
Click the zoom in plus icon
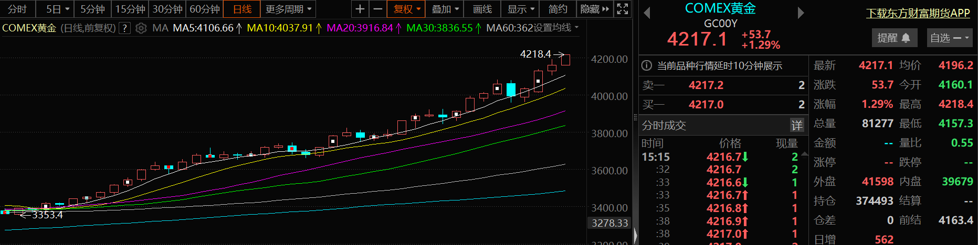360,9
